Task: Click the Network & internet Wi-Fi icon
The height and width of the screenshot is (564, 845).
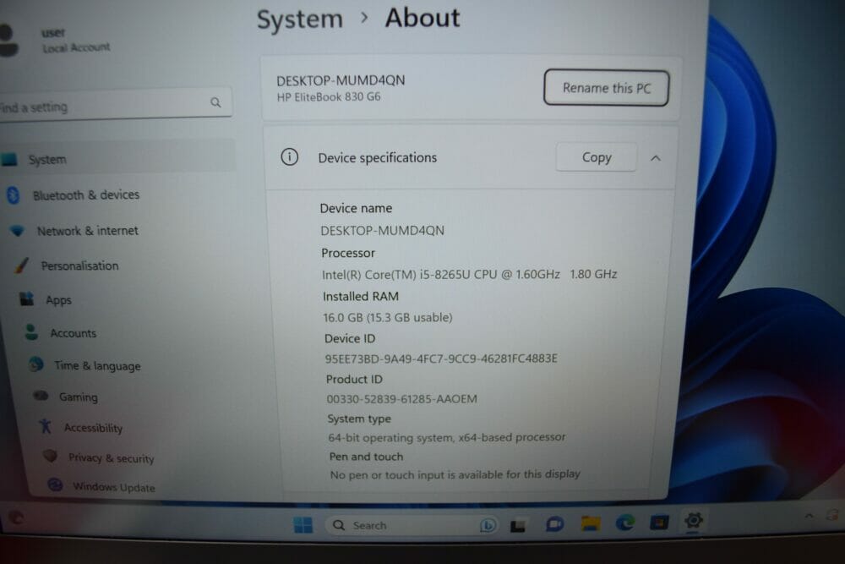Action: 18,231
